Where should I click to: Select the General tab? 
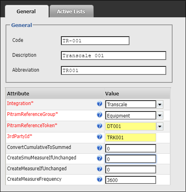pyautogui.click(x=27, y=11)
